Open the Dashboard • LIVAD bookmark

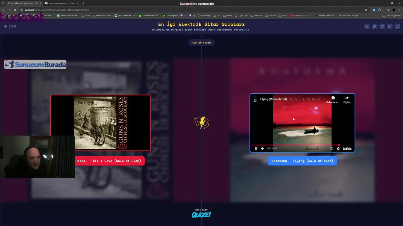coord(102,16)
